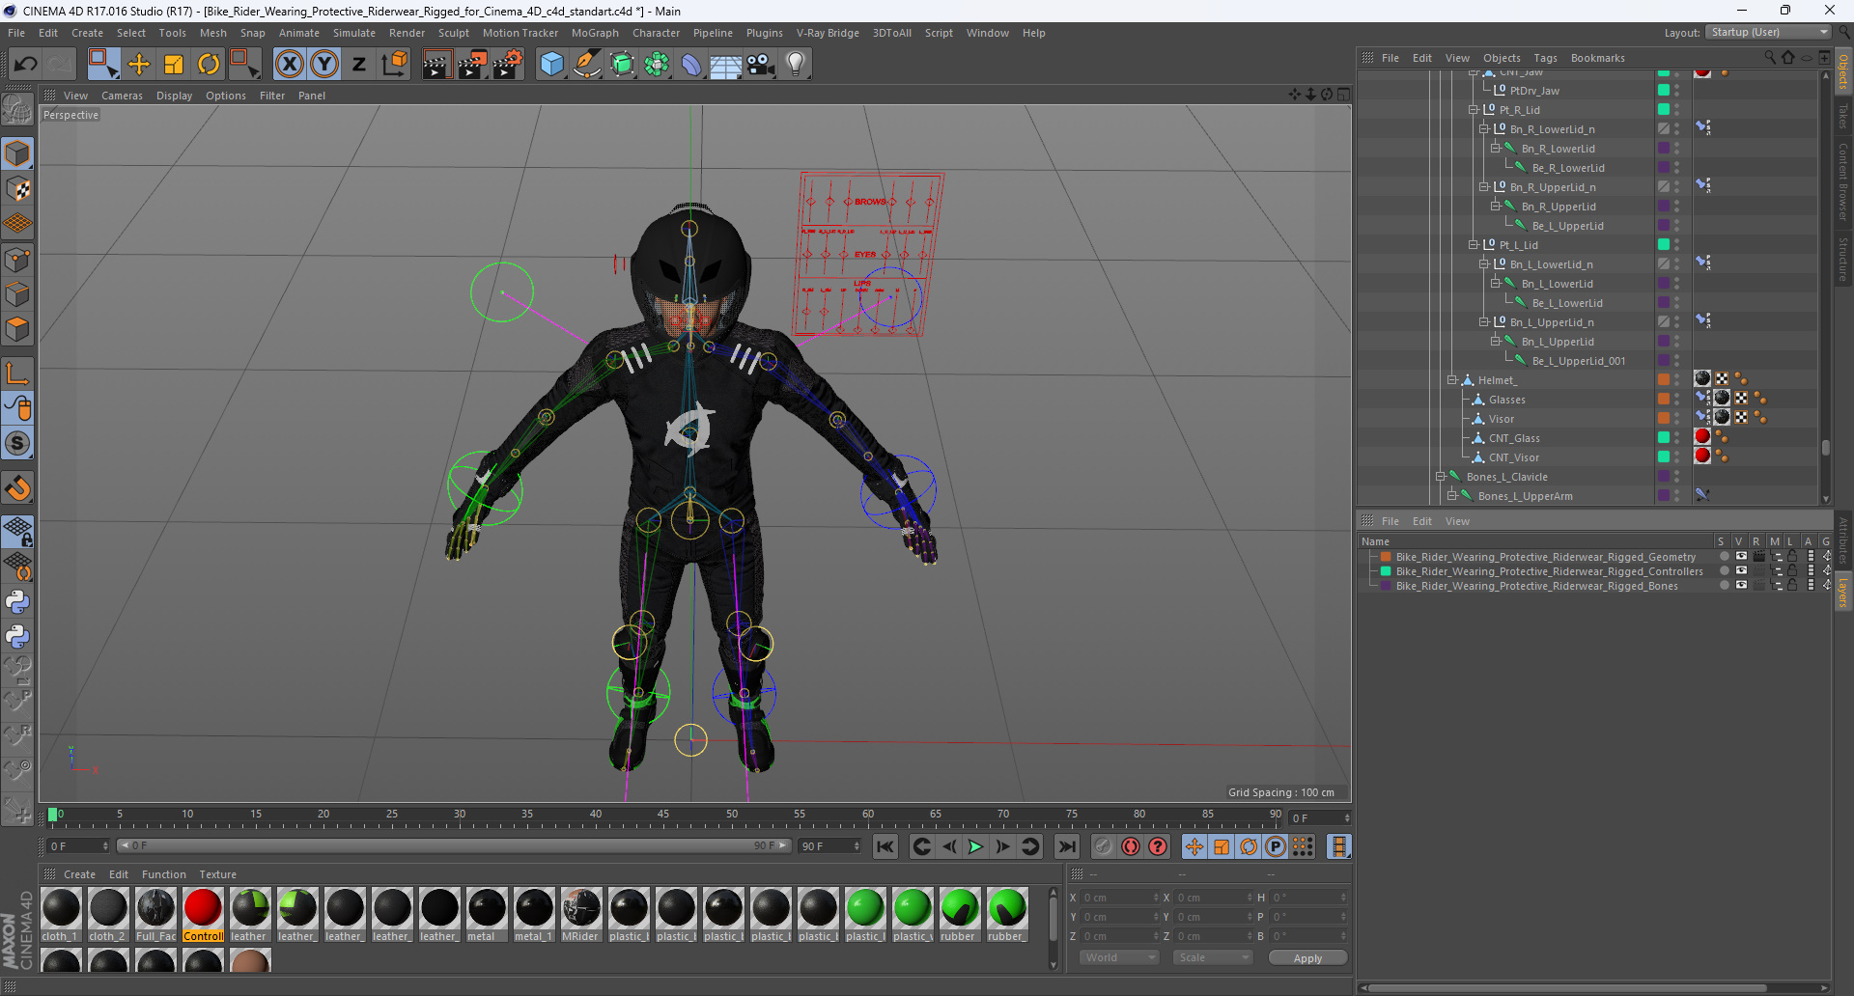Image resolution: width=1854 pixels, height=996 pixels.
Task: Open the Layout Startup dropdown
Action: [1769, 32]
